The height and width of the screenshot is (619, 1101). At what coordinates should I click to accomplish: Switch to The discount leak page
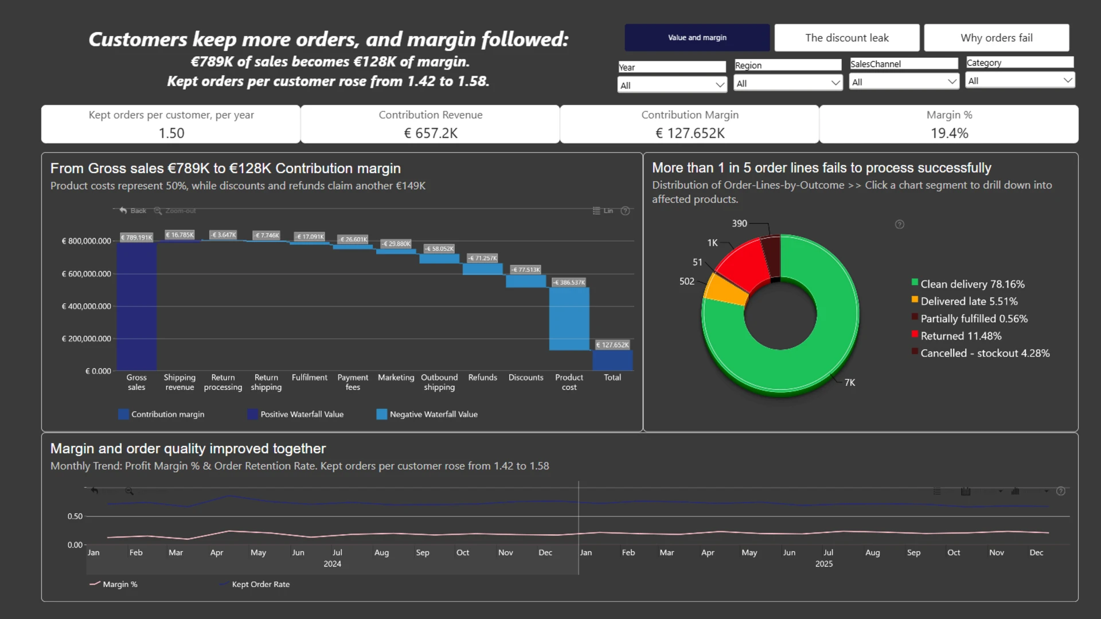coord(847,38)
